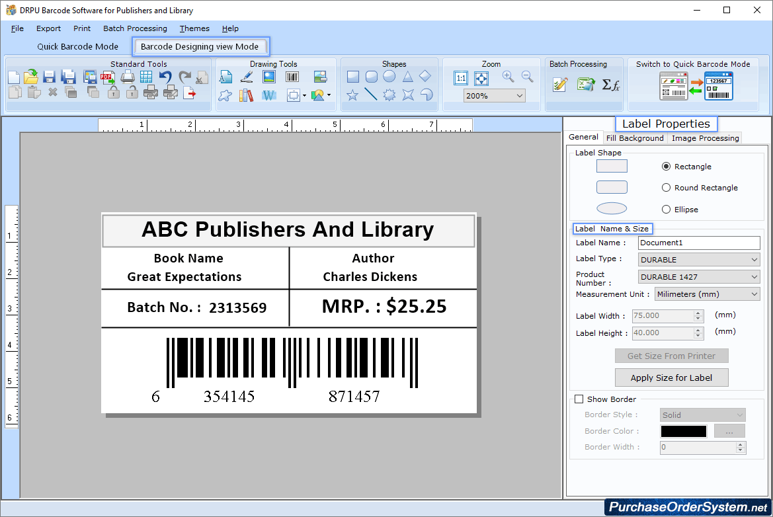Select the Line shape tool
This screenshot has height=517, width=773.
coord(371,94)
